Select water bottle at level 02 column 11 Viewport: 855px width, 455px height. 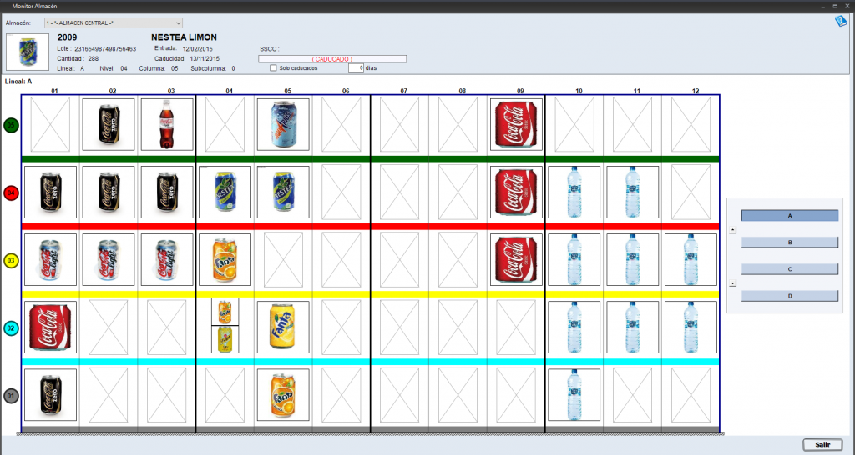pos(633,327)
